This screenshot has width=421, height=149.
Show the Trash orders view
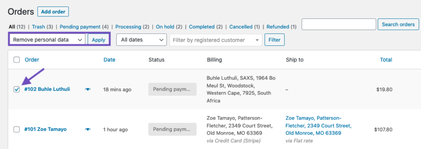coord(38,27)
